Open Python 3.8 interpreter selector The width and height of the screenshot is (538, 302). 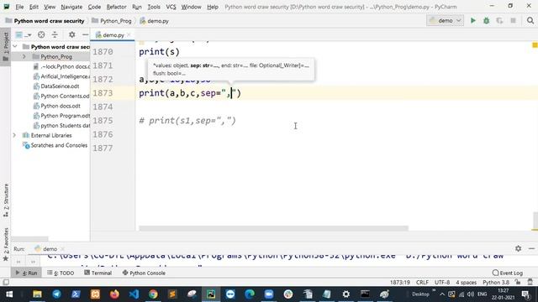pyautogui.click(x=496, y=283)
